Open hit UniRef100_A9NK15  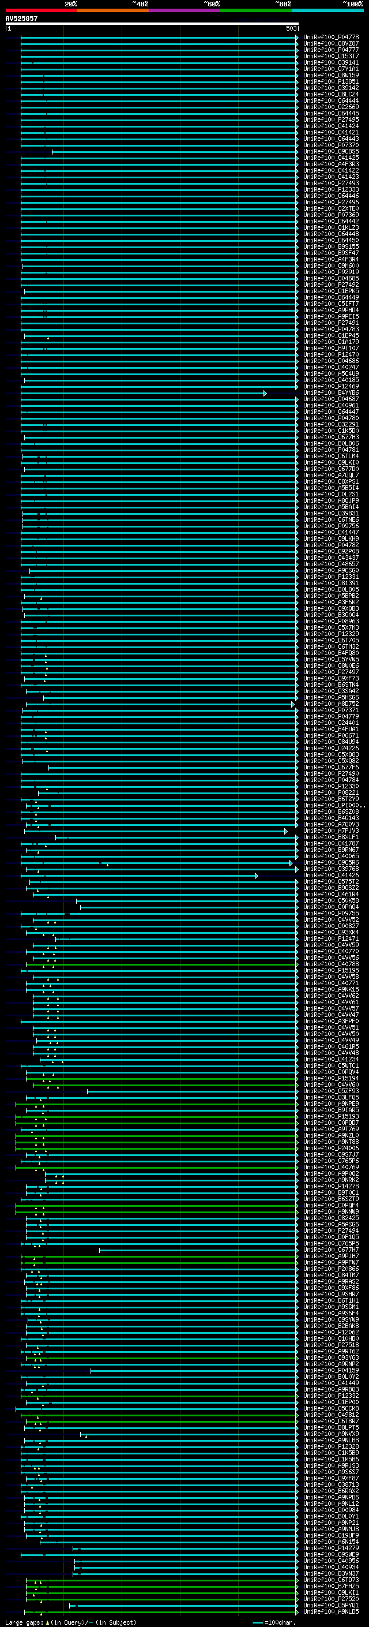click(x=331, y=990)
